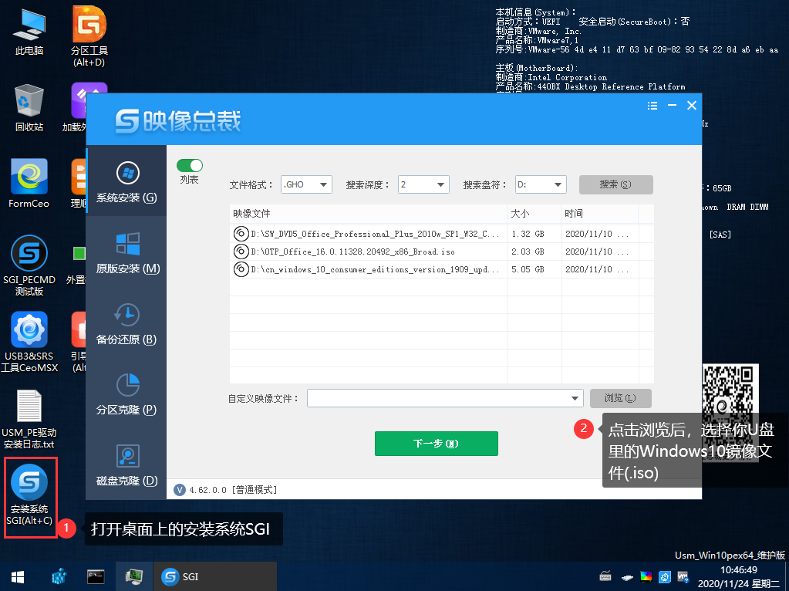Screen dimensions: 789x591
Task: Open the 回收站 recycle bin icon
Action: 29,108
